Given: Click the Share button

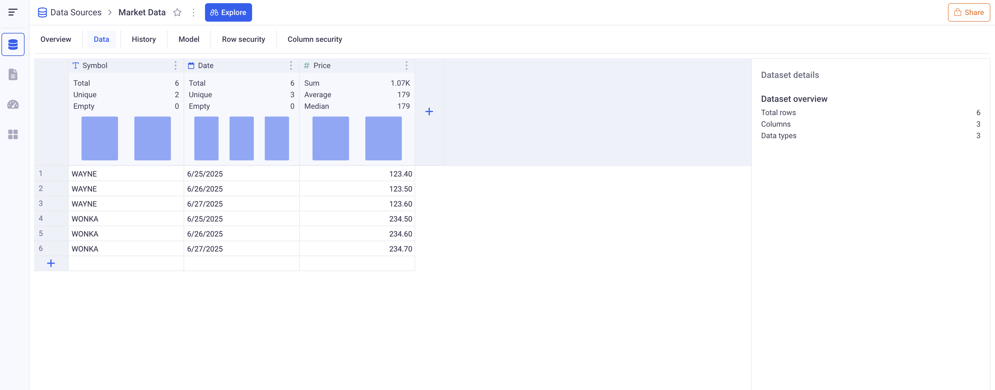Looking at the screenshot, I should 969,12.
